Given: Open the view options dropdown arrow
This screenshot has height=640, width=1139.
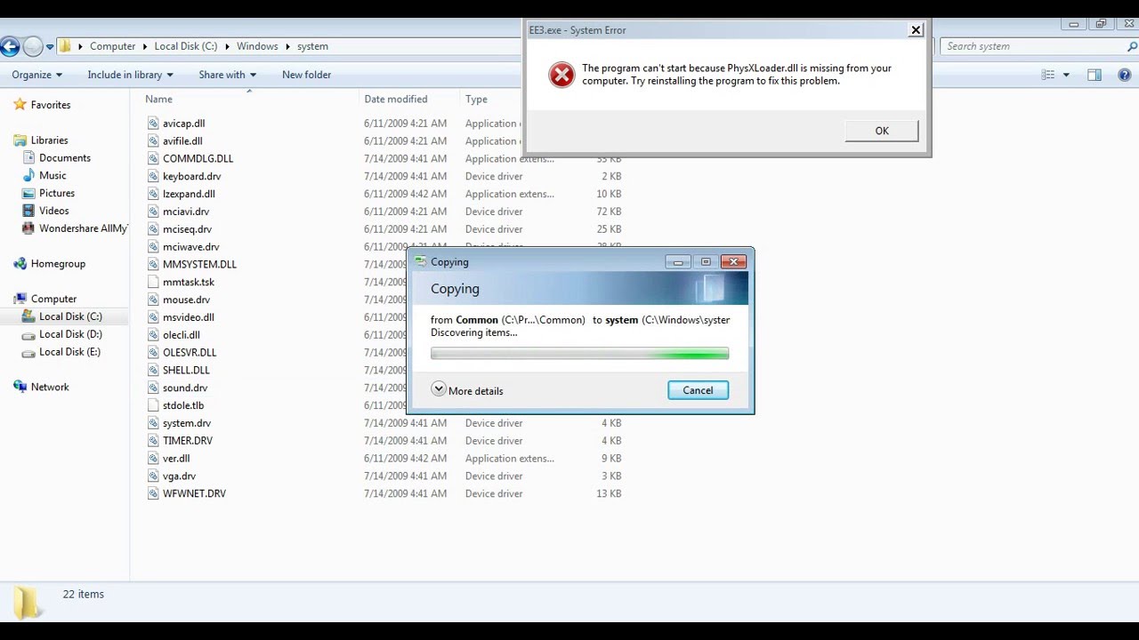Looking at the screenshot, I should (1066, 75).
